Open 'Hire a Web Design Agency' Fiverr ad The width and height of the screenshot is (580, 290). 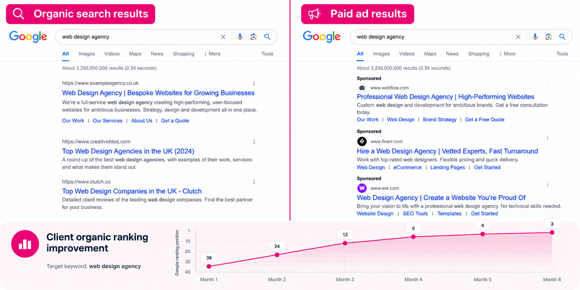pyautogui.click(x=447, y=151)
